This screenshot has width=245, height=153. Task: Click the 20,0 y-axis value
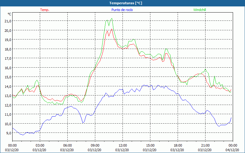tap(8, 30)
